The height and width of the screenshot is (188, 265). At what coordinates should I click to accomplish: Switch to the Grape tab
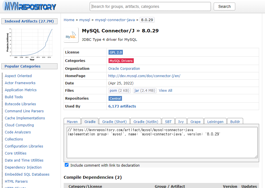pos(195,122)
